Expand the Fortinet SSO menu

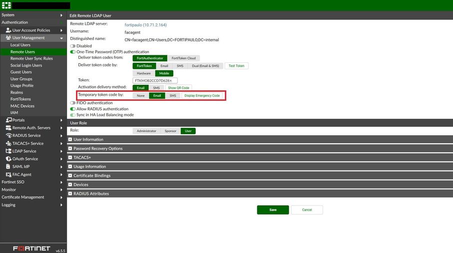33,182
